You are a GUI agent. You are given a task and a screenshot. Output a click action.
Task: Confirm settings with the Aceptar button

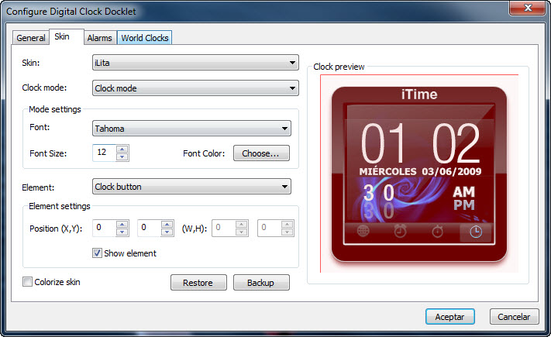(449, 317)
